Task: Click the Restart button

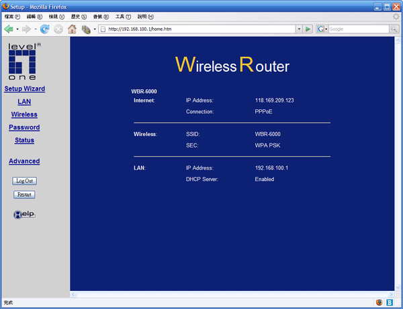Action: pyautogui.click(x=24, y=194)
